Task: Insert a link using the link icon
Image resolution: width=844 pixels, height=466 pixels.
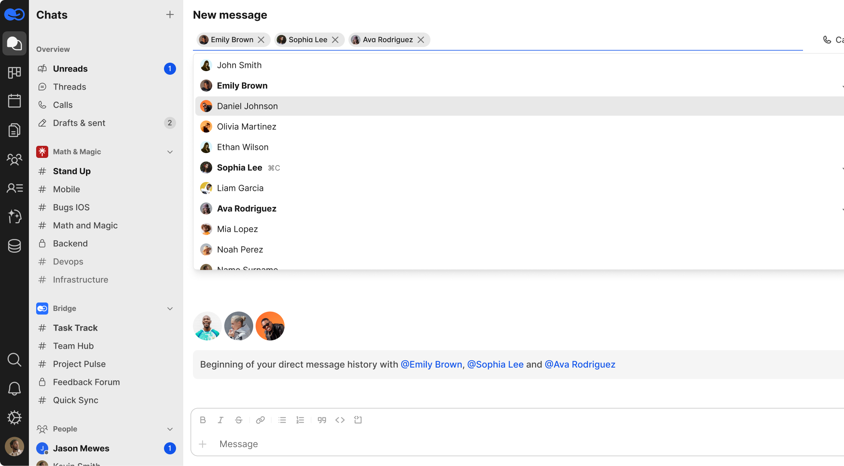Action: pos(260,420)
